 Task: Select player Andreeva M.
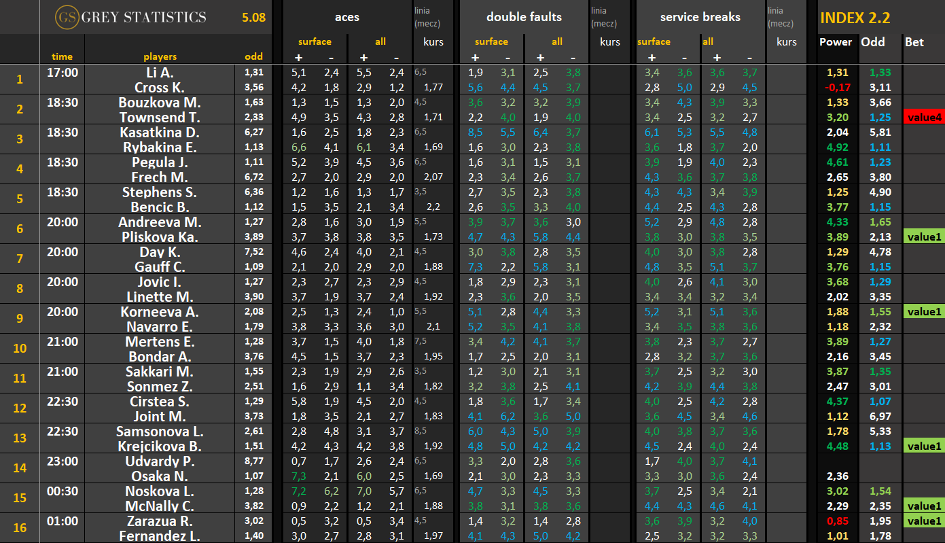(x=160, y=222)
